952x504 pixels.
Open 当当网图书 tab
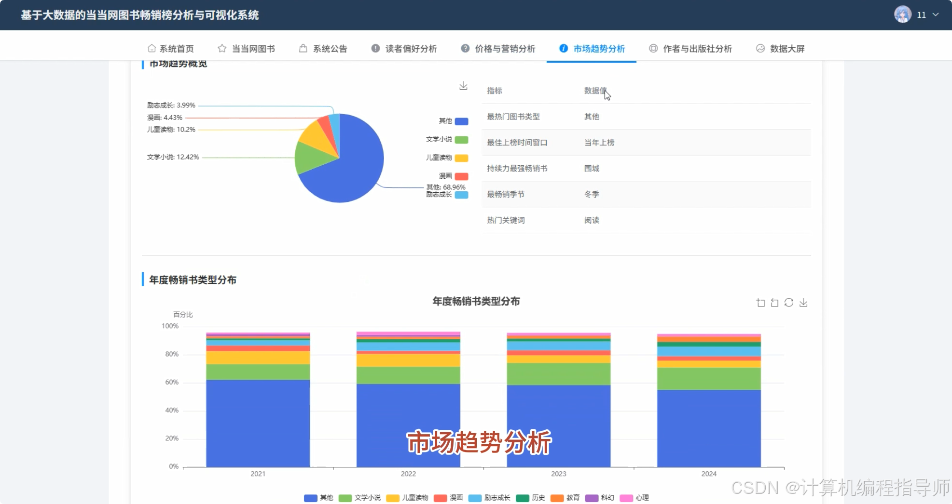246,49
